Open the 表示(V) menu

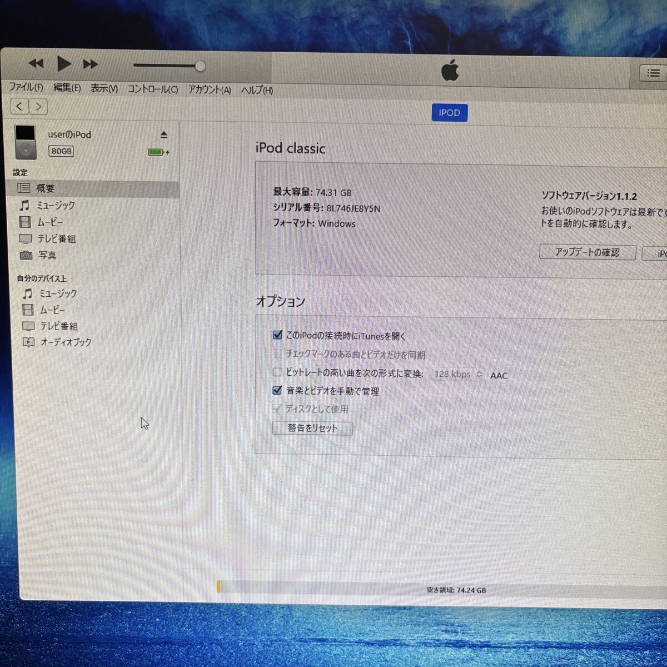104,88
